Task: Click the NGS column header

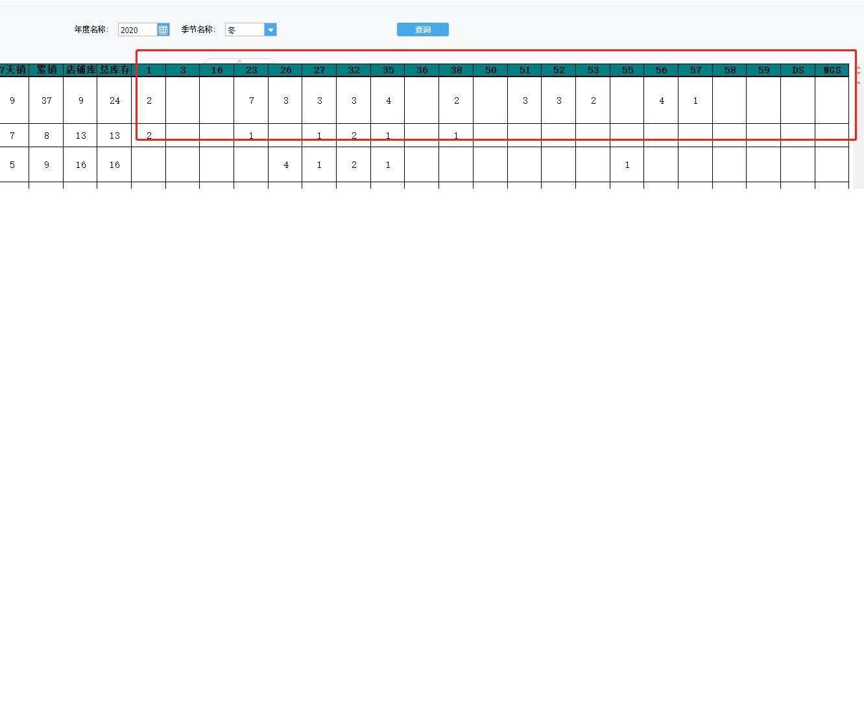Action: pos(832,70)
